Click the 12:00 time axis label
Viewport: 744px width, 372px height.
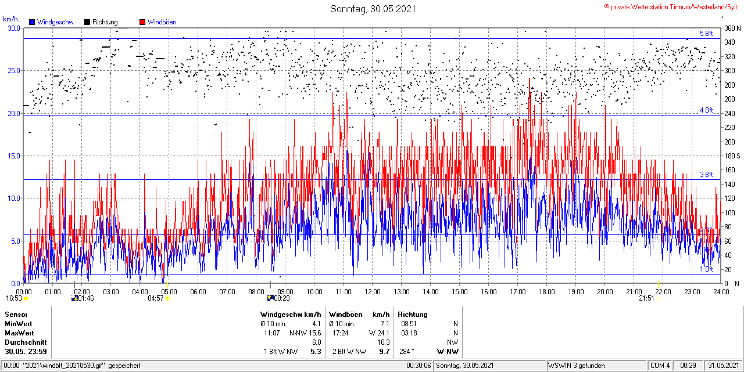[x=372, y=291]
